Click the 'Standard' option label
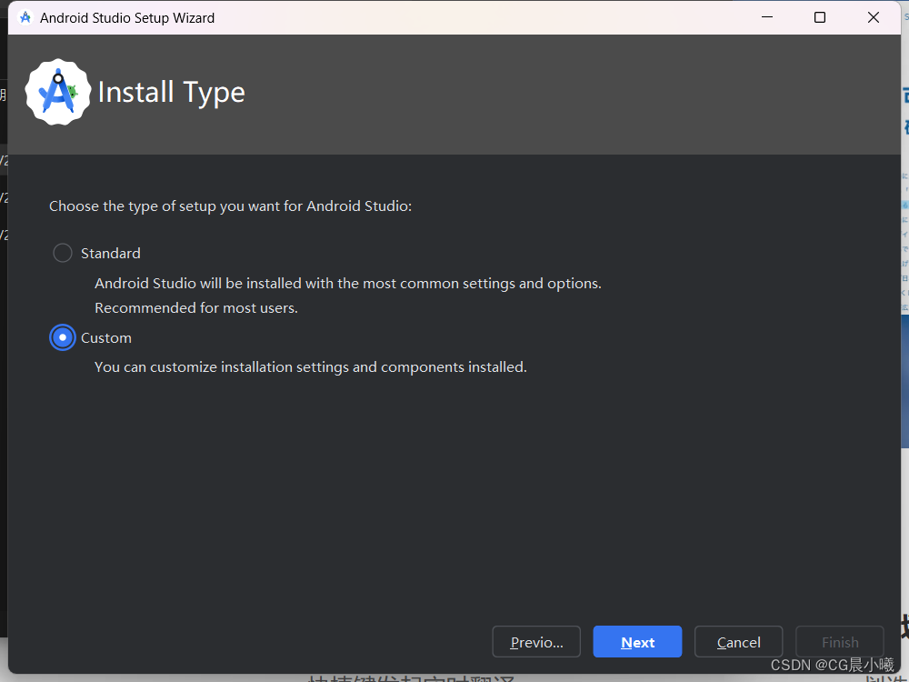Viewport: 909px width, 682px height. [x=111, y=254]
